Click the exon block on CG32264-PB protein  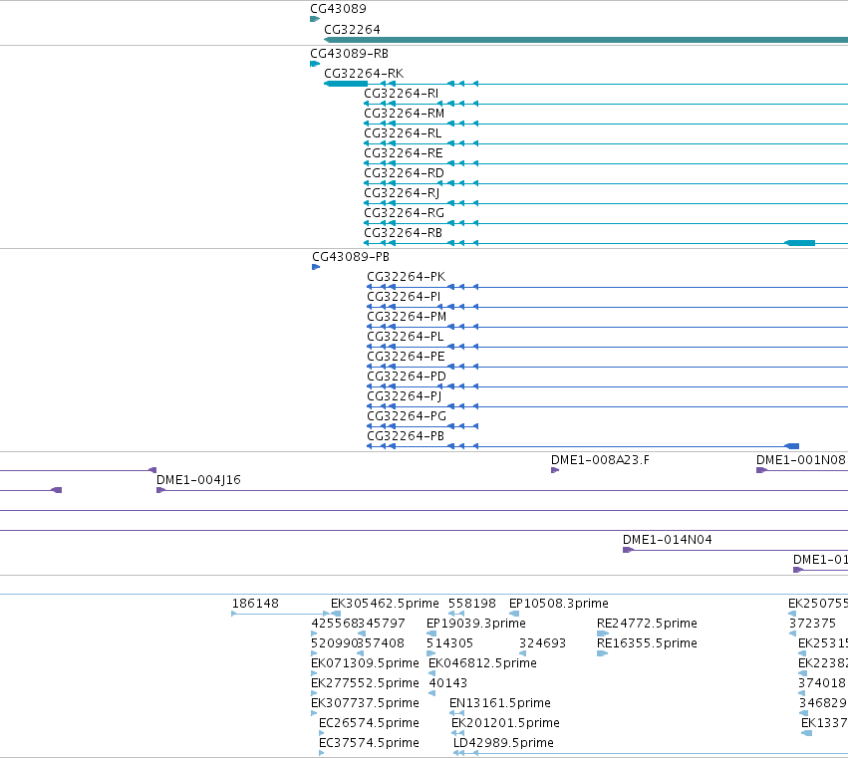click(792, 446)
